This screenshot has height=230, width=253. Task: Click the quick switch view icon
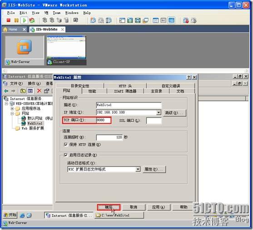(138, 20)
